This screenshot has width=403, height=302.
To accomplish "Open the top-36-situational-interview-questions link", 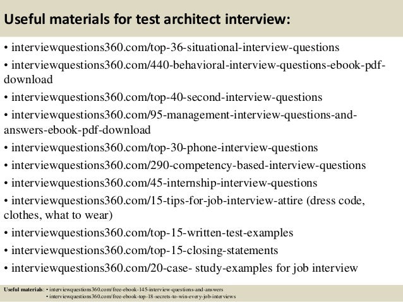I will pyautogui.click(x=175, y=48).
